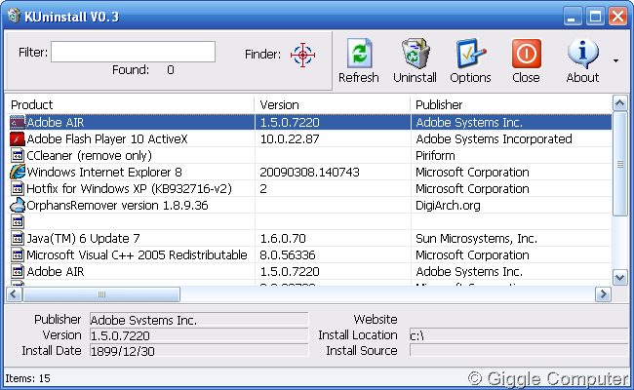Click publisher cell Piriform

tap(435, 156)
